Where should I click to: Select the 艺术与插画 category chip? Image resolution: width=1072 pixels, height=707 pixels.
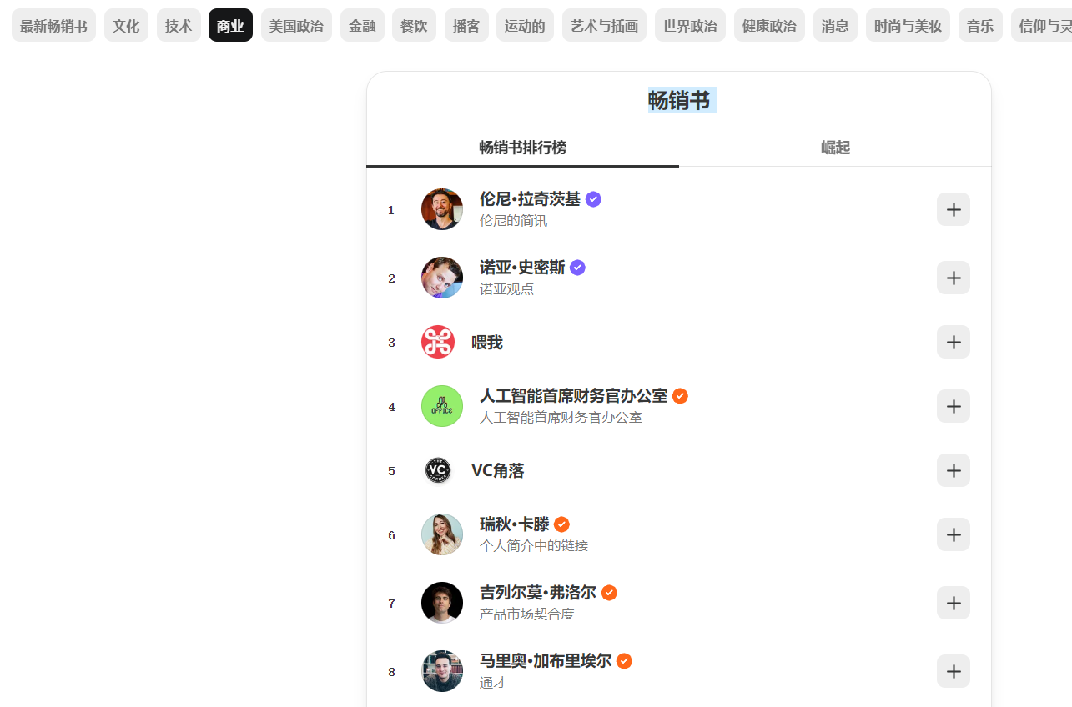click(604, 25)
